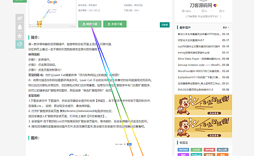The width and height of the screenshot is (254, 156).
Task: Click the green button at the top-left page edge
Action: tap(20, 1)
